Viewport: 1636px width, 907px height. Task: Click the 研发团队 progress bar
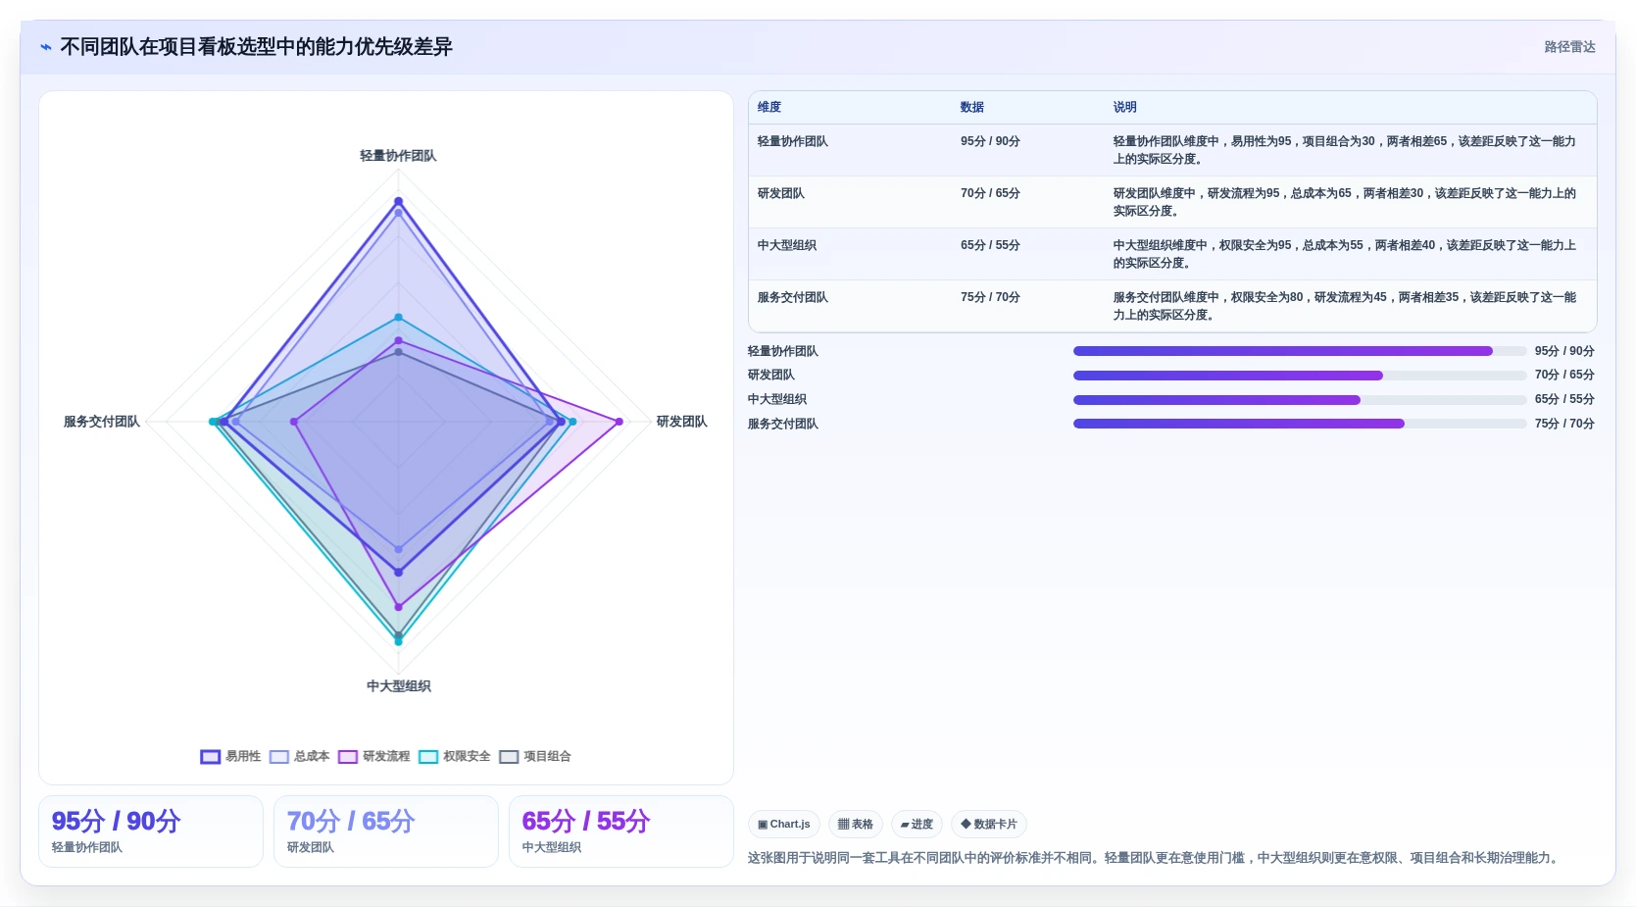click(1300, 376)
